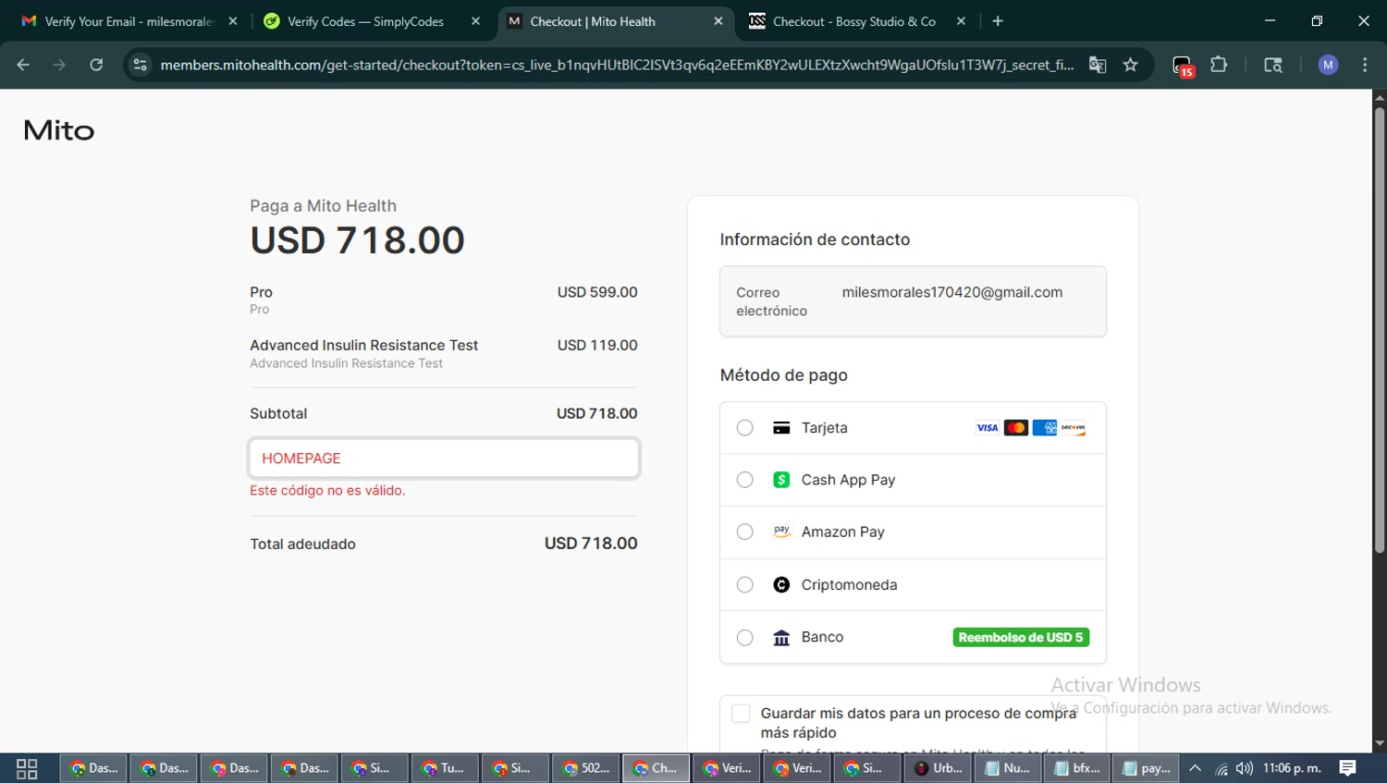Close the Checkout Mito Health tab
This screenshot has width=1387, height=783.
[718, 21]
